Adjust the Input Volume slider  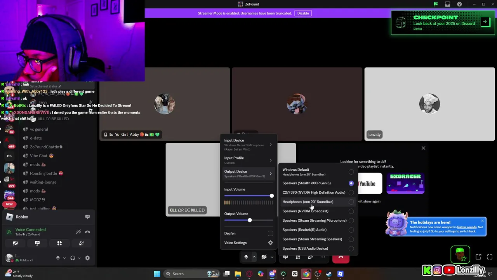[x=248, y=196]
